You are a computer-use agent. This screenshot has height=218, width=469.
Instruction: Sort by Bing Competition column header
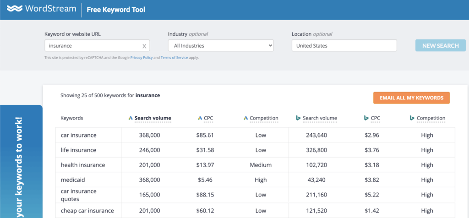click(431, 118)
